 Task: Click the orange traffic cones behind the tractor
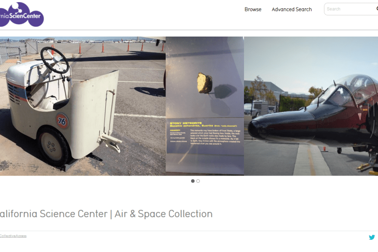click(x=108, y=47)
